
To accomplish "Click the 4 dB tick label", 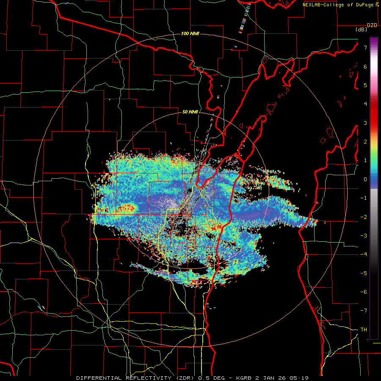I will 365,104.
